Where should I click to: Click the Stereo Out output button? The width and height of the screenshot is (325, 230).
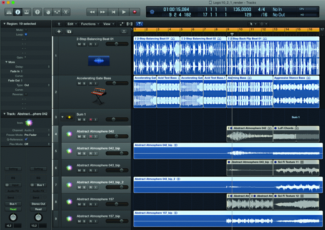[x=38, y=204]
